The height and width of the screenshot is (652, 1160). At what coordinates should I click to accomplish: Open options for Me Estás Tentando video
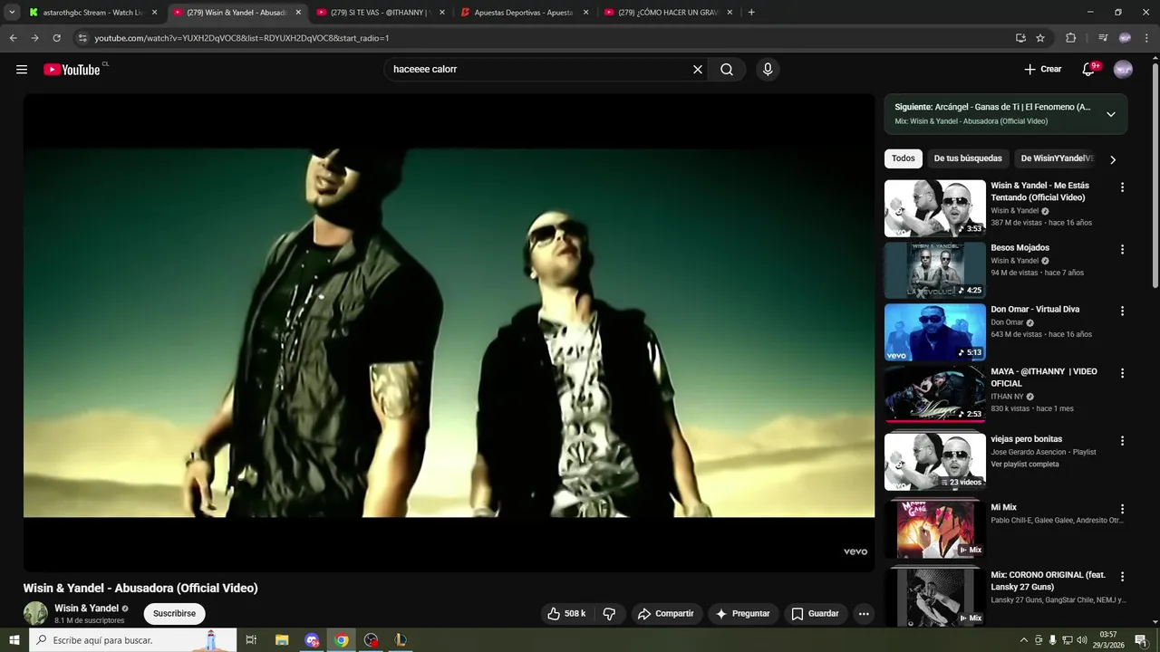pyautogui.click(x=1122, y=187)
